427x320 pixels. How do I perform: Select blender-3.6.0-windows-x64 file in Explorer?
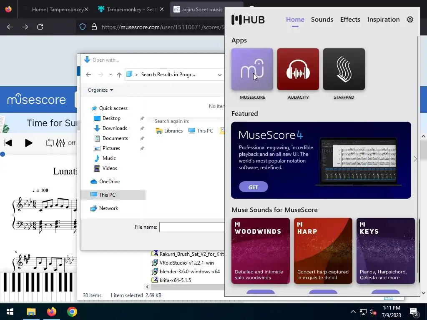pyautogui.click(x=186, y=272)
